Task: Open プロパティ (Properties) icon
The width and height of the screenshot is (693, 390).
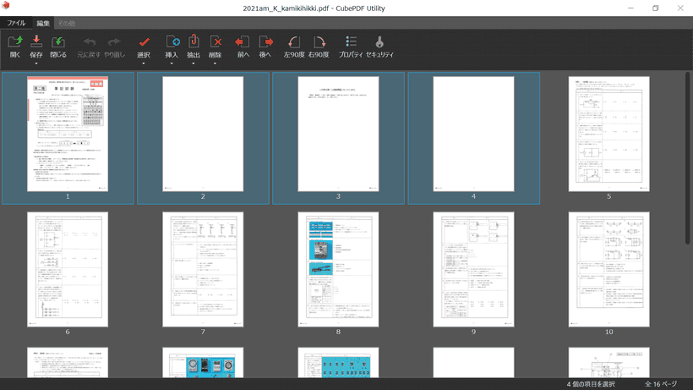Action: click(x=351, y=41)
